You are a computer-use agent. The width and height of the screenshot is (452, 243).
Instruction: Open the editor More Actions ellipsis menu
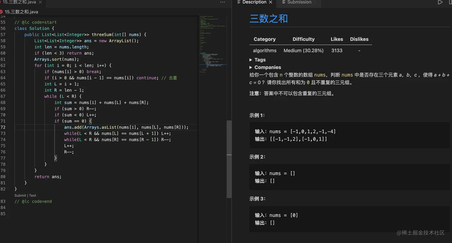(222, 2)
